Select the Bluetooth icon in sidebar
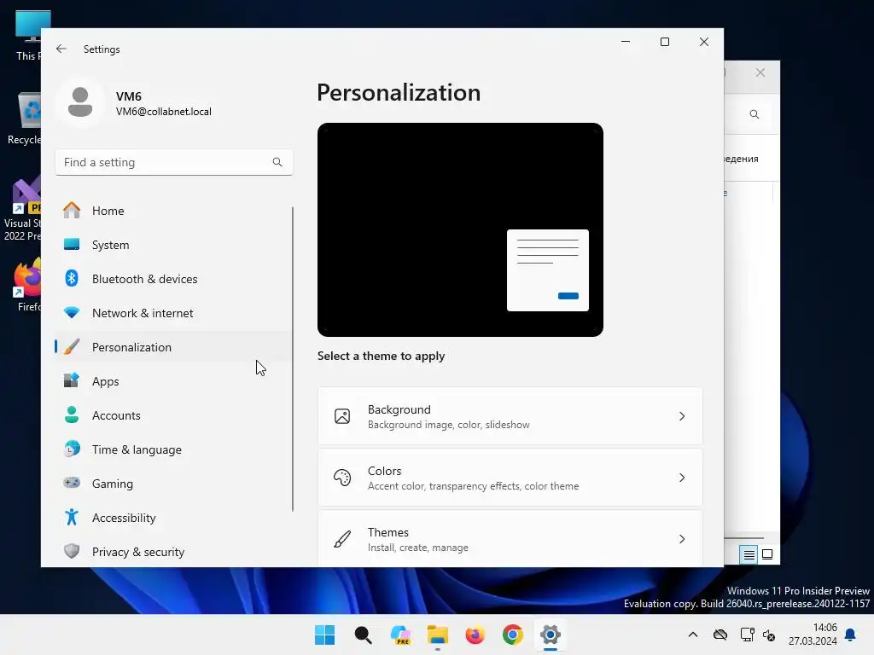 click(72, 279)
